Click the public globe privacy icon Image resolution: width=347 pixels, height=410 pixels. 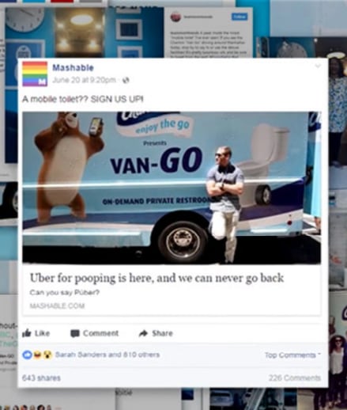point(126,80)
